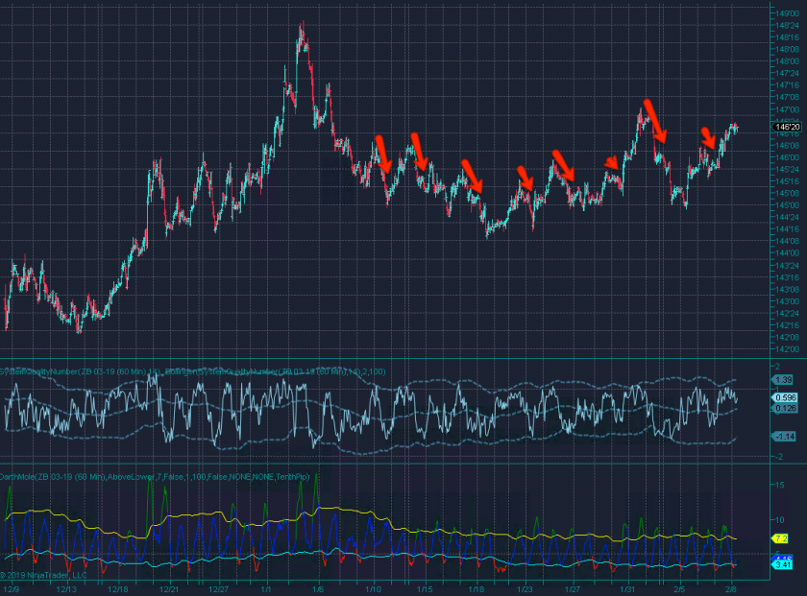Click the 12/21 date on time axis
The width and height of the screenshot is (807, 596).
pyautogui.click(x=169, y=589)
